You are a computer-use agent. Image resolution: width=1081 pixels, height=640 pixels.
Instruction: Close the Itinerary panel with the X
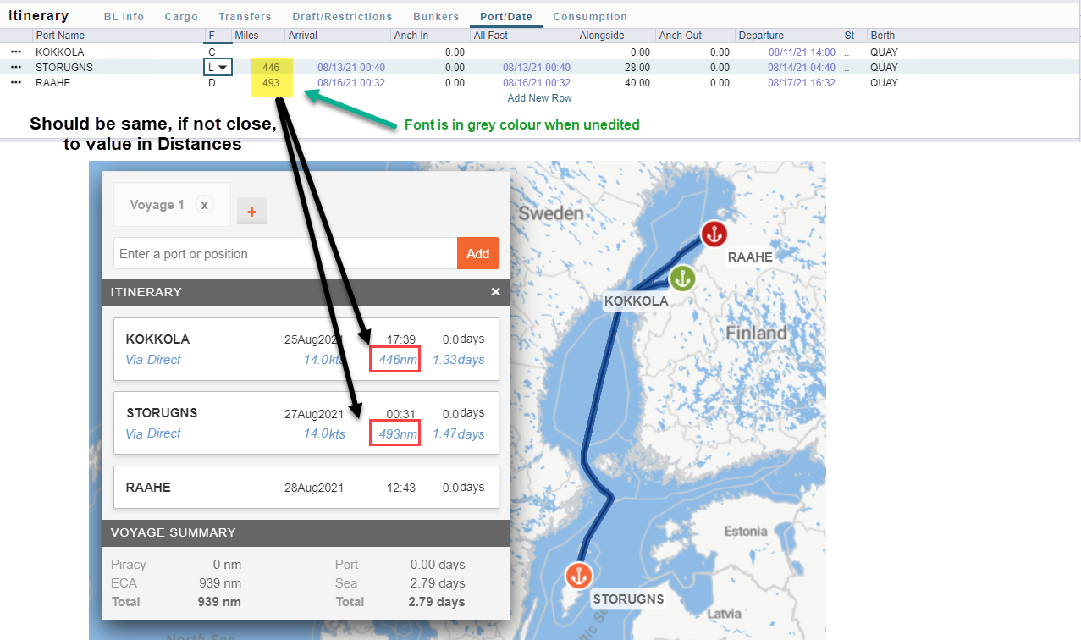[x=494, y=291]
